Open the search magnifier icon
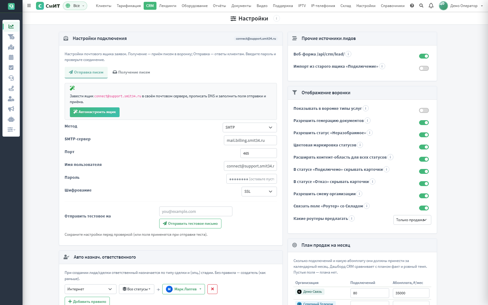The width and height of the screenshot is (488, 305). point(421,5)
